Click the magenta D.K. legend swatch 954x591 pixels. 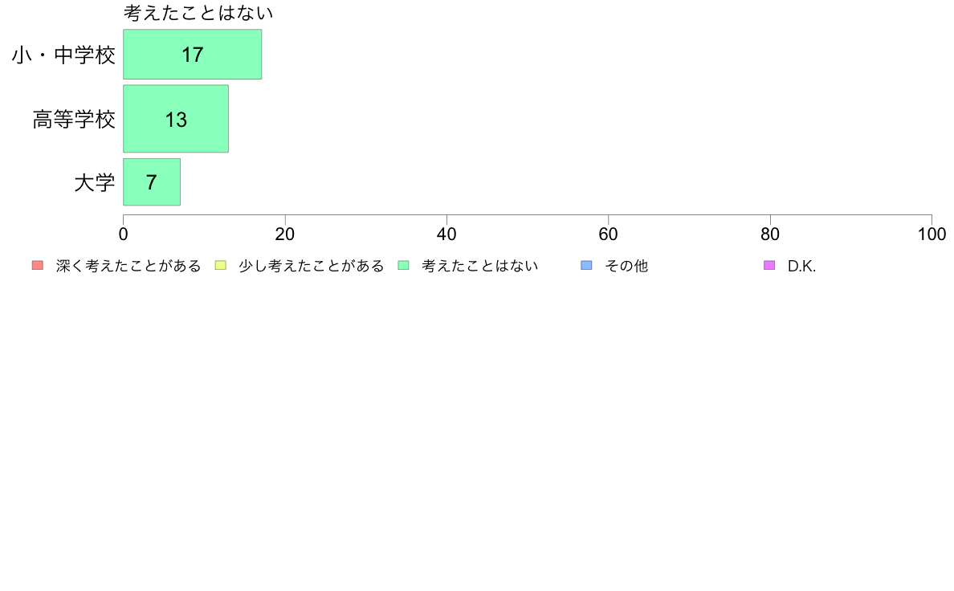769,265
